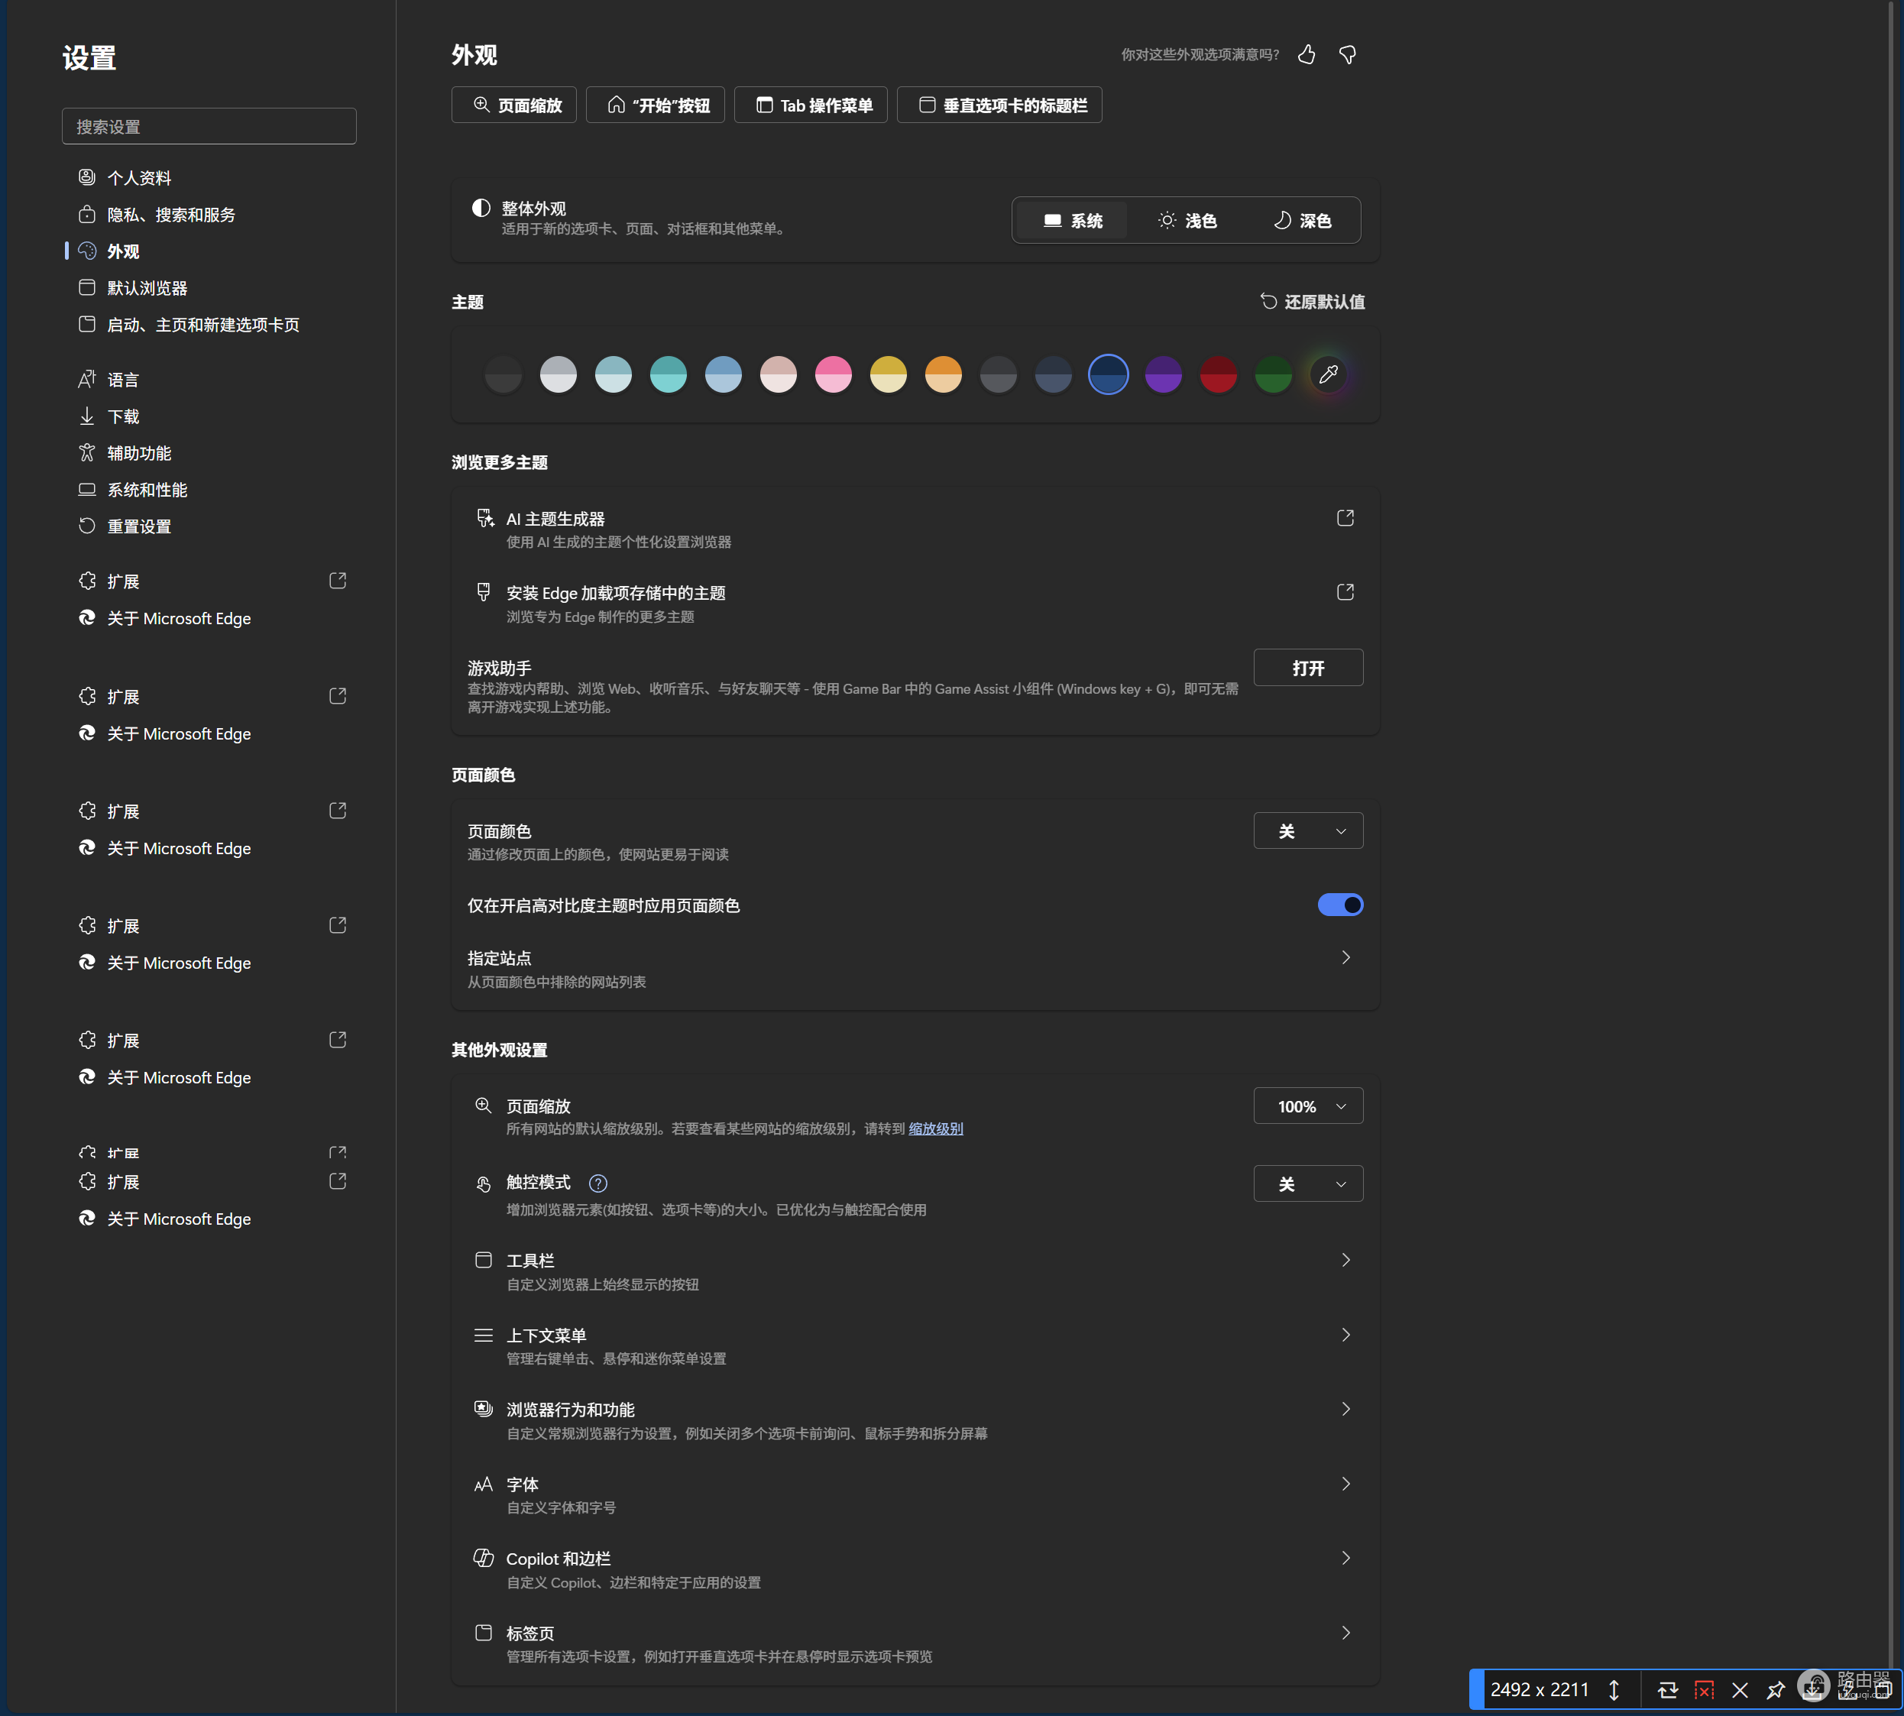Choose the dark green theme color swatch
Image resolution: width=1904 pixels, height=1716 pixels.
[x=1274, y=374]
